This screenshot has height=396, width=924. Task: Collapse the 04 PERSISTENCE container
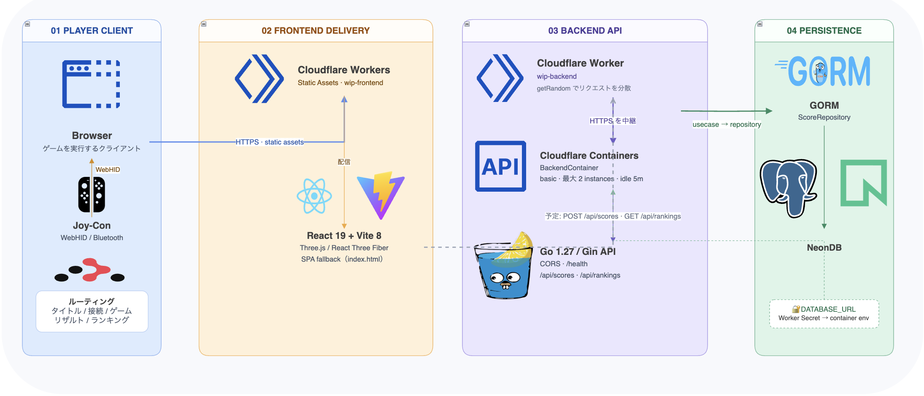(760, 24)
